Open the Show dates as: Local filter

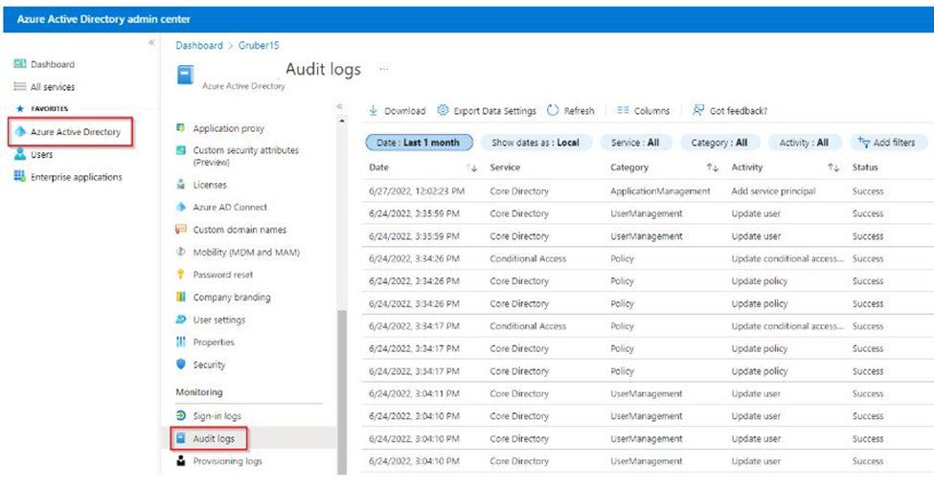click(535, 143)
